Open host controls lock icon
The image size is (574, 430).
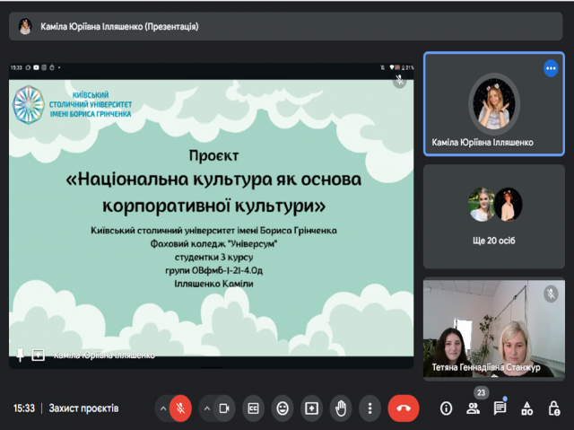pos(554,408)
